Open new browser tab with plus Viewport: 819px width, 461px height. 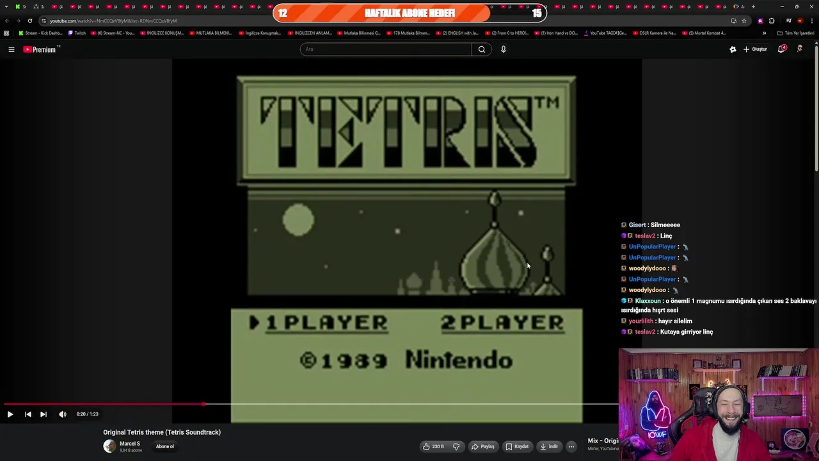pos(753,6)
